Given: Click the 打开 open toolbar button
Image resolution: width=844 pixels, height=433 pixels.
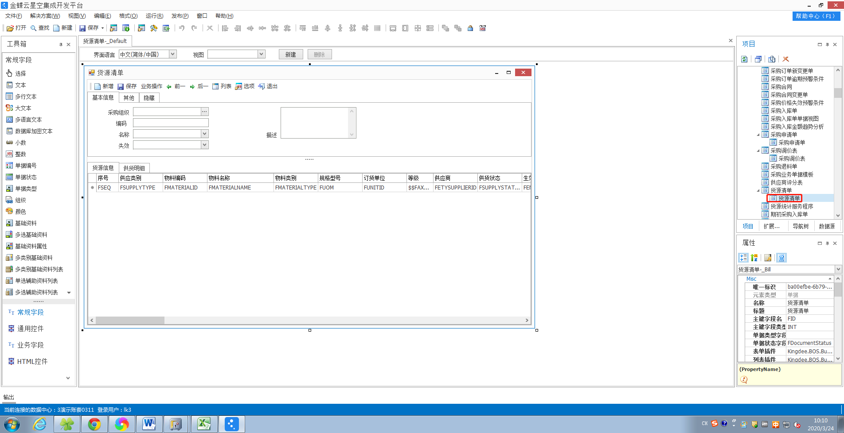Looking at the screenshot, I should click(16, 28).
